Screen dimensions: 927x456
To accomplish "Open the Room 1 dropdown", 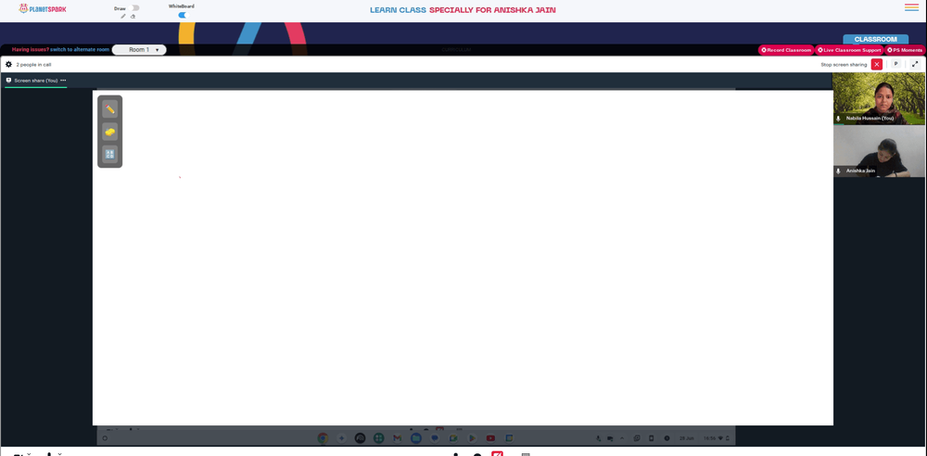I will [x=139, y=50].
